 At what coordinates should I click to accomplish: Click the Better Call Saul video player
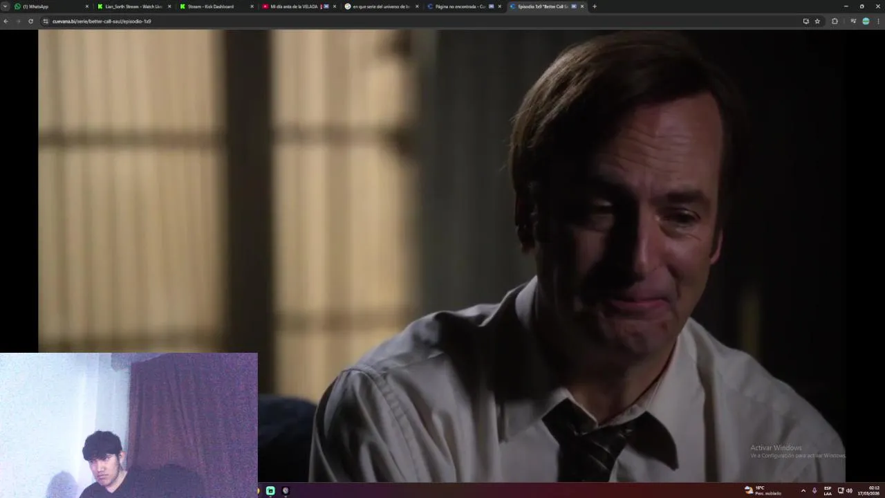[x=442, y=255]
